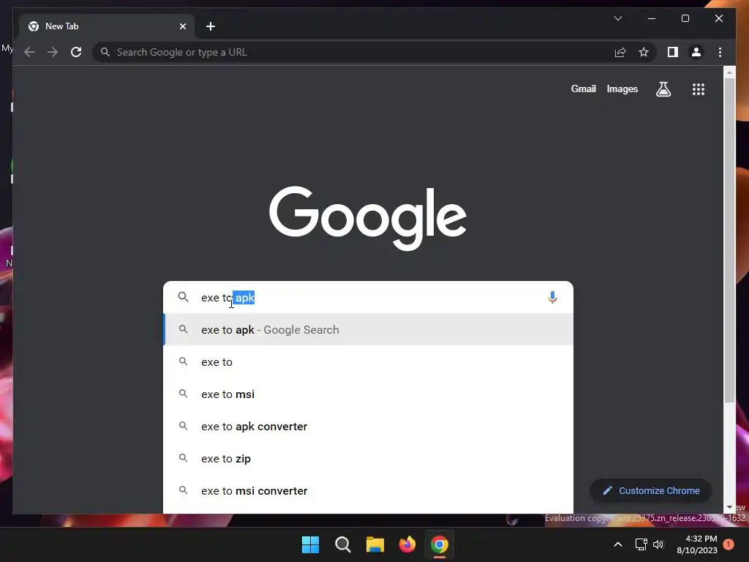Click the page vertical scrollbar thumb
749x562 pixels.
(729, 239)
